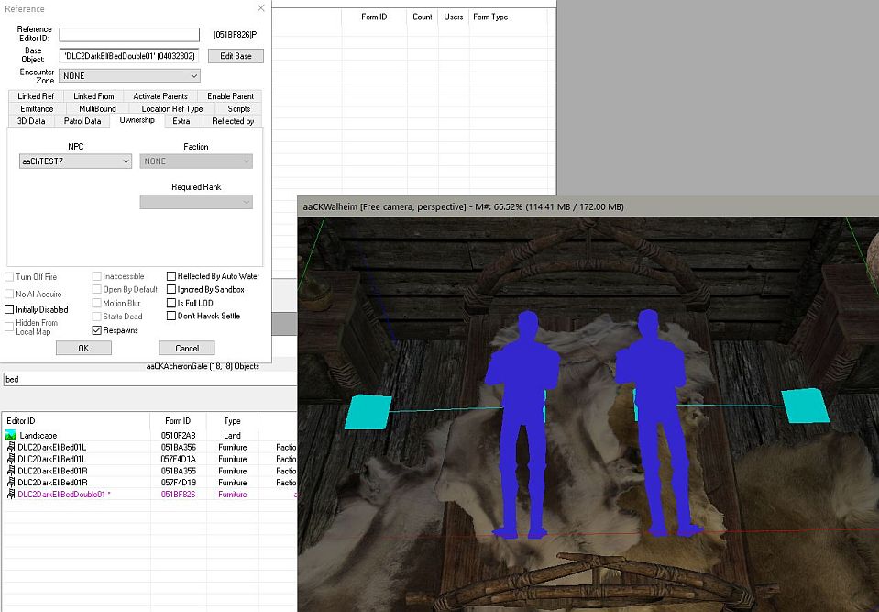Uncheck the Respawns checkbox
The width and height of the screenshot is (879, 612).
tap(97, 329)
